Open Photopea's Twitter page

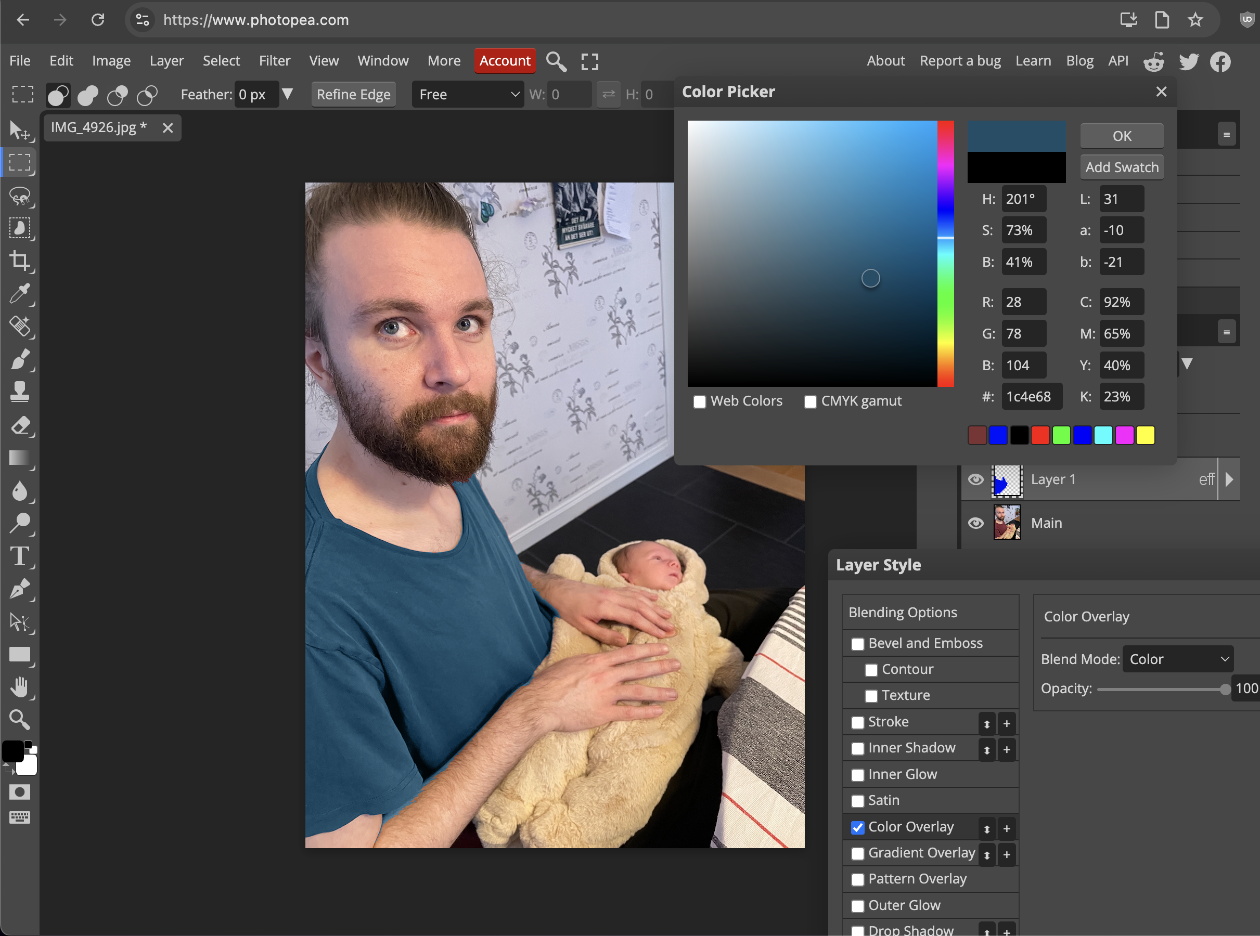(x=1189, y=61)
